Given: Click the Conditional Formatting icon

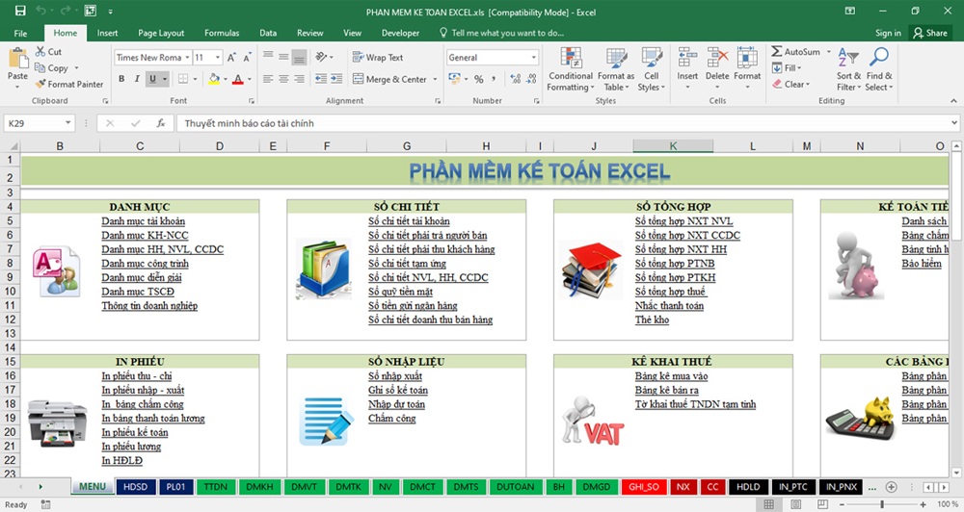Looking at the screenshot, I should pos(570,67).
